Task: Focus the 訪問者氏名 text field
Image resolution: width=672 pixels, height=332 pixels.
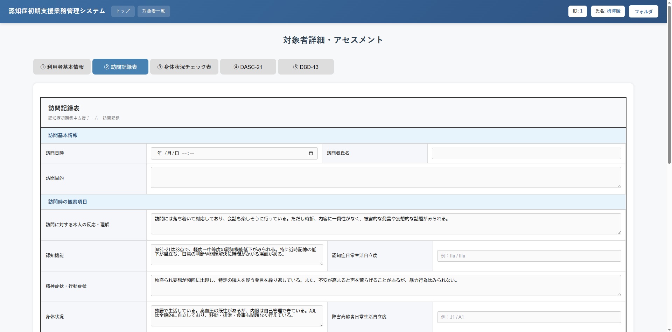Action: click(x=526, y=154)
